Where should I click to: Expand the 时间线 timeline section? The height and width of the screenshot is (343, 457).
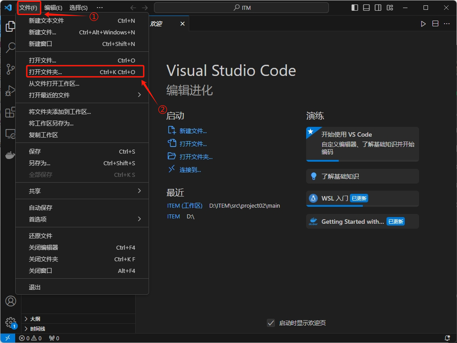point(78,329)
